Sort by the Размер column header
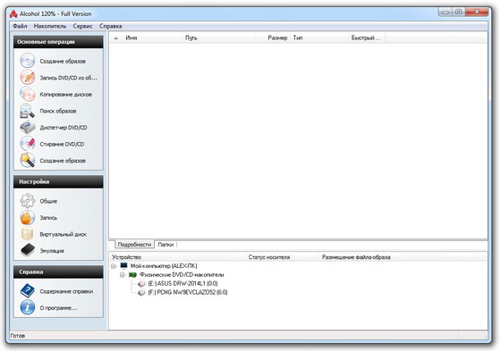 click(273, 38)
